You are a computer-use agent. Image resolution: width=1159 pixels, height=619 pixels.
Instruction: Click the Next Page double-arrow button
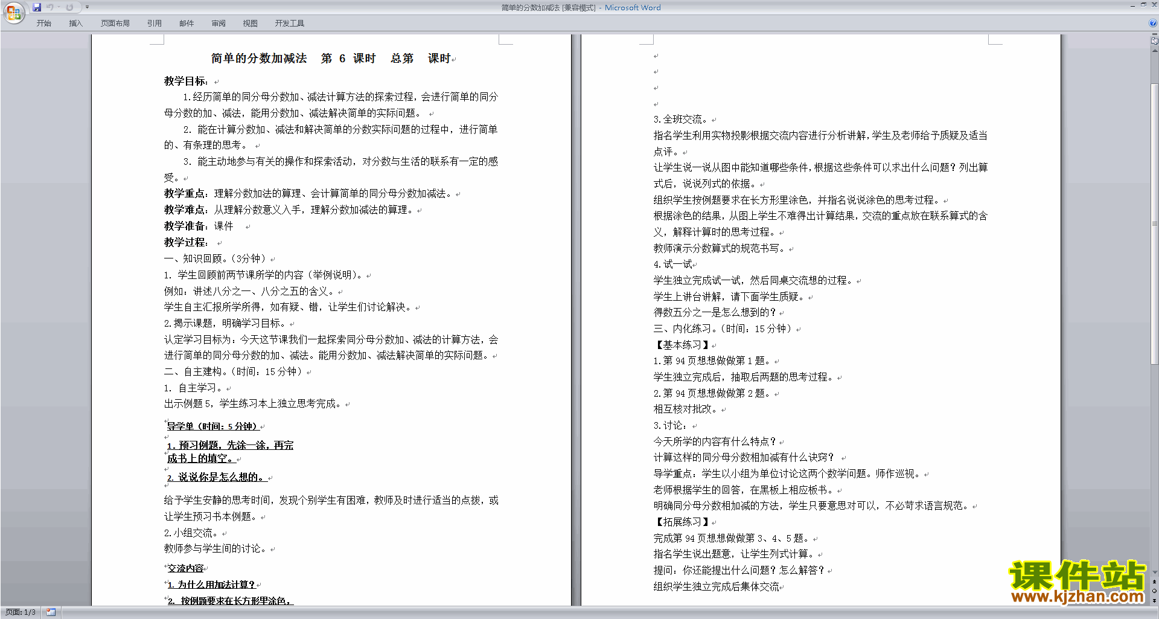tap(1154, 600)
